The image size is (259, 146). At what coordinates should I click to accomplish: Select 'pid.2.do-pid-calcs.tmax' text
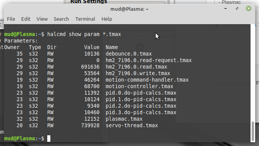(x=141, y=106)
